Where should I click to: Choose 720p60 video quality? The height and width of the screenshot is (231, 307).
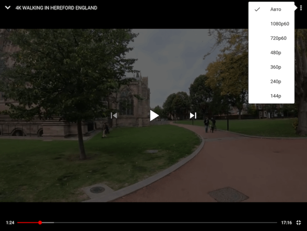(271, 38)
